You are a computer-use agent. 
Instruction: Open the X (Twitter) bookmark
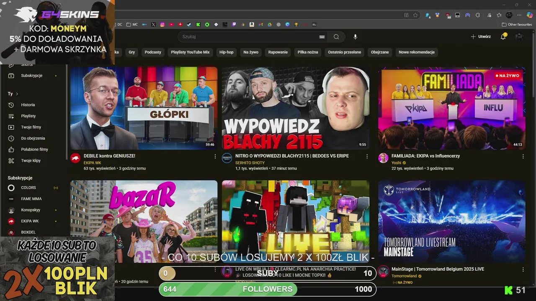click(x=153, y=25)
